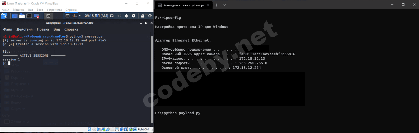The height and width of the screenshot is (133, 419).
Task: Click the 'python payload.py' command line
Action: click(x=182, y=113)
